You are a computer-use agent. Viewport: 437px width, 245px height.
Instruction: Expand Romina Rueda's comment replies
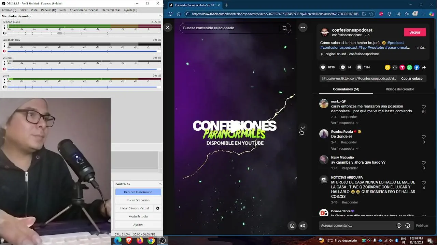[x=345, y=149]
